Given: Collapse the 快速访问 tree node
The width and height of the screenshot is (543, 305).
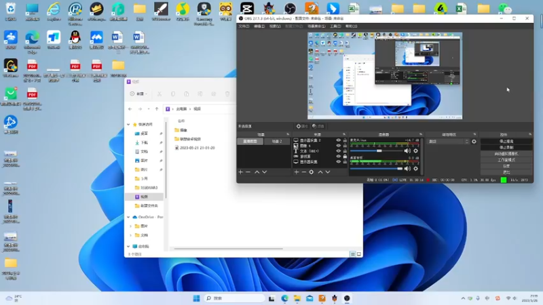Looking at the screenshot, I should coord(128,125).
